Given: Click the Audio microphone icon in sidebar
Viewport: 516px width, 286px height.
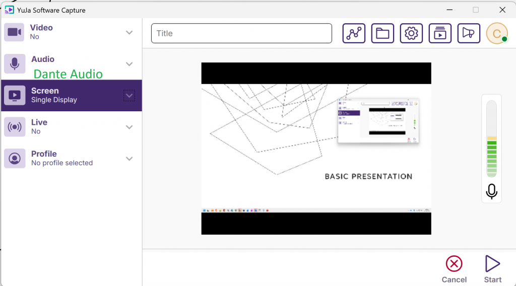Looking at the screenshot, I should coord(15,64).
